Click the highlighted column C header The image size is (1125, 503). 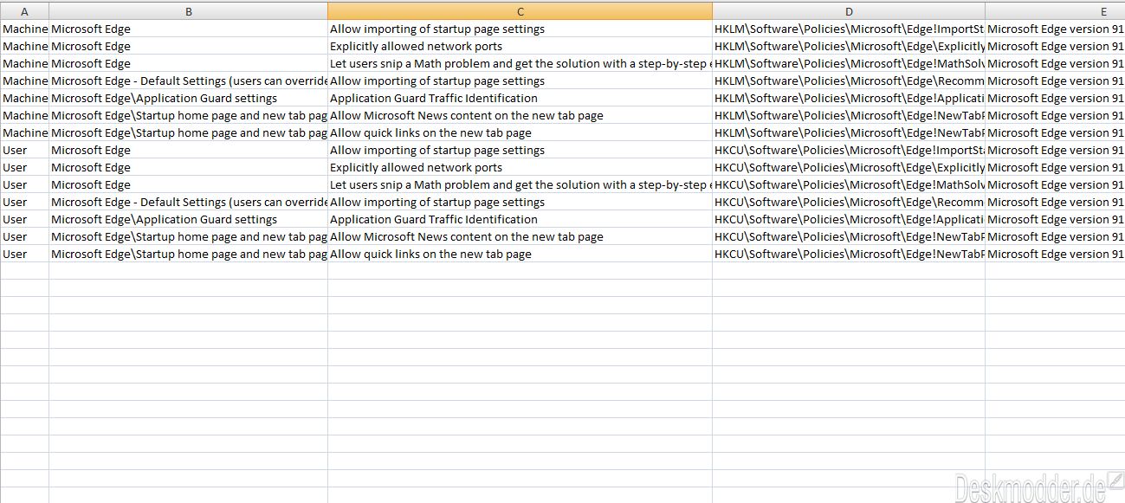[x=520, y=11]
